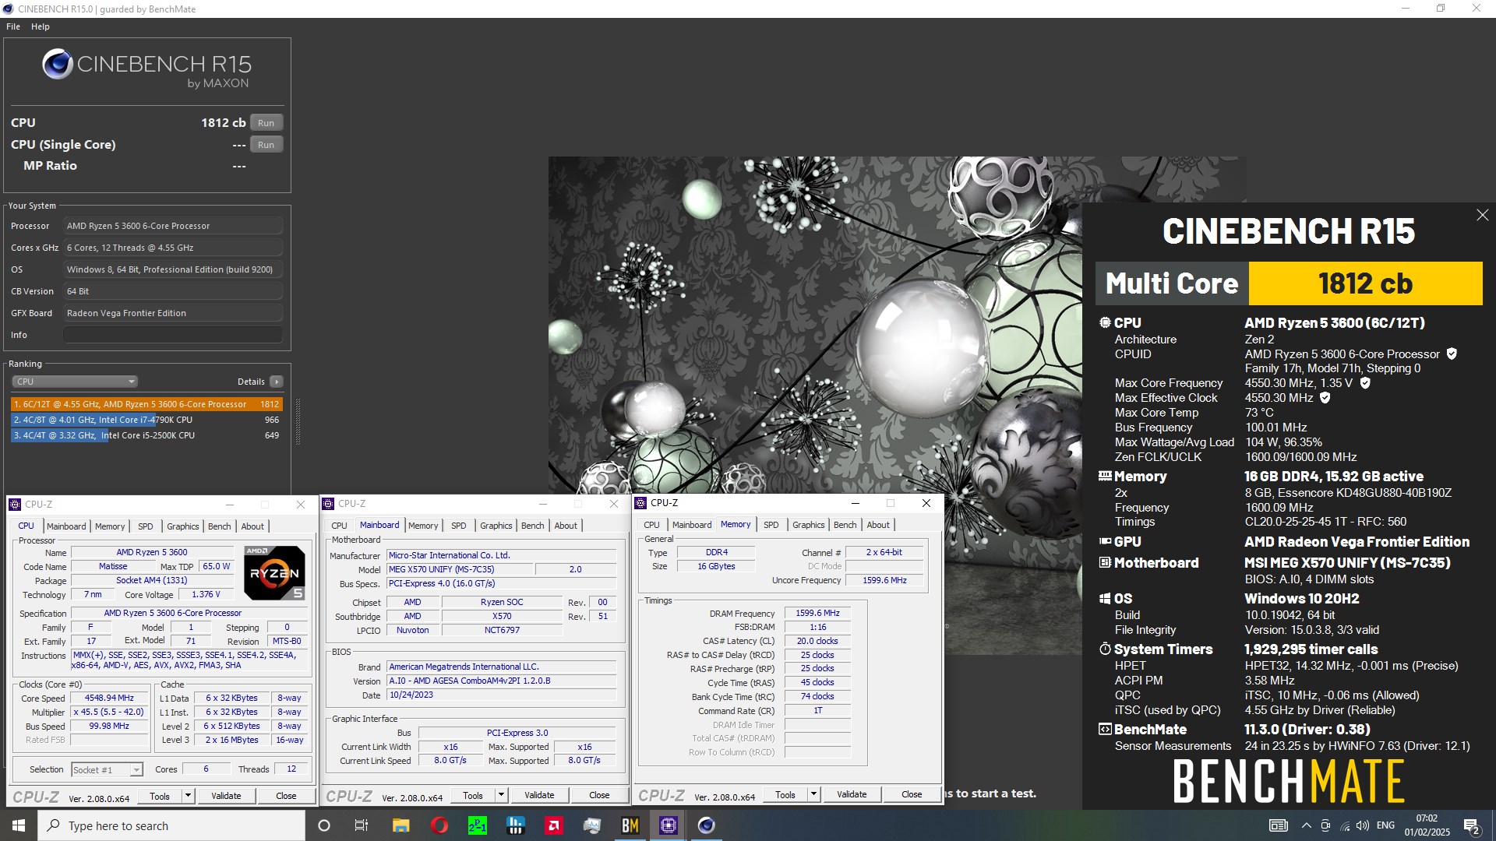Open the Help menu
Viewport: 1496px width, 841px height.
pyautogui.click(x=41, y=26)
